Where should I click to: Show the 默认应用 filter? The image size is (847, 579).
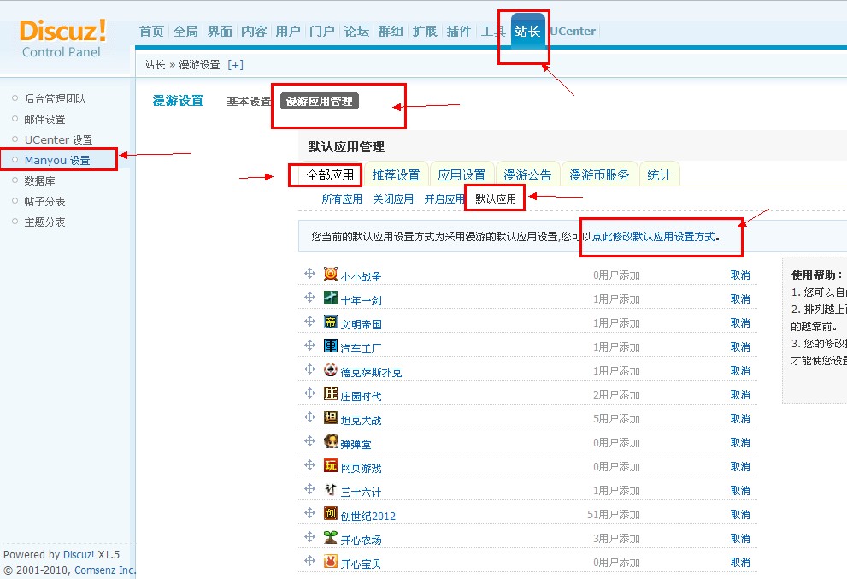pos(496,199)
